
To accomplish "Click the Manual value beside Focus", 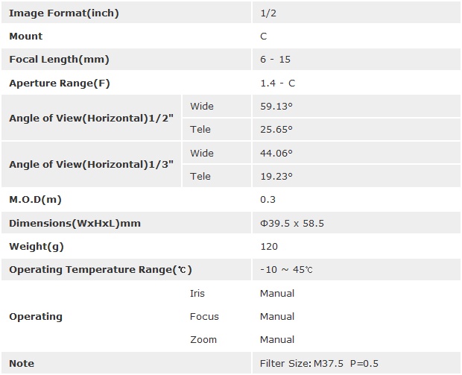I will tap(276, 316).
